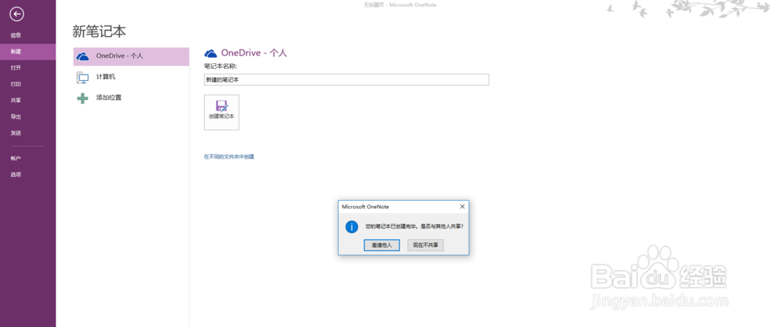Open the 共享 section

click(x=15, y=100)
